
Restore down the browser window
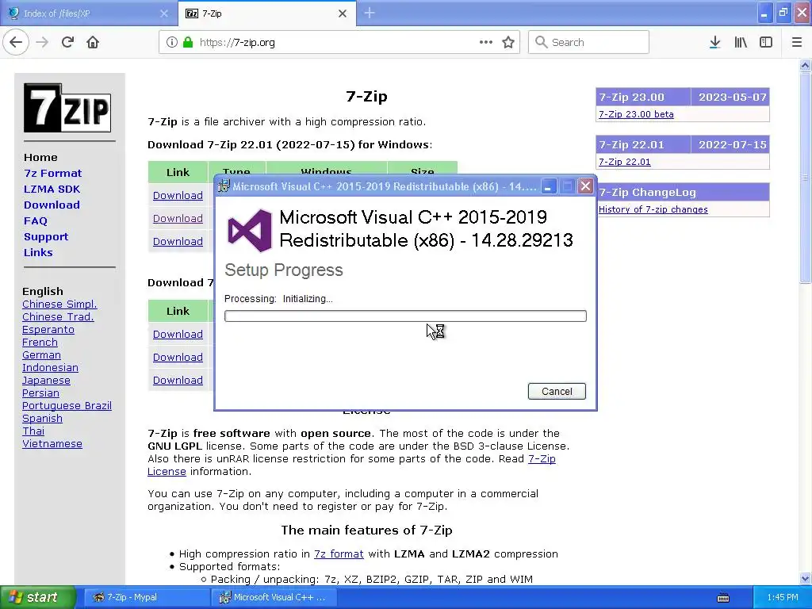[x=783, y=13]
